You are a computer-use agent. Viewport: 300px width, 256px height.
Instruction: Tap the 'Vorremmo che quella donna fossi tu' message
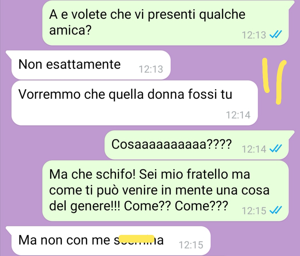point(134,103)
